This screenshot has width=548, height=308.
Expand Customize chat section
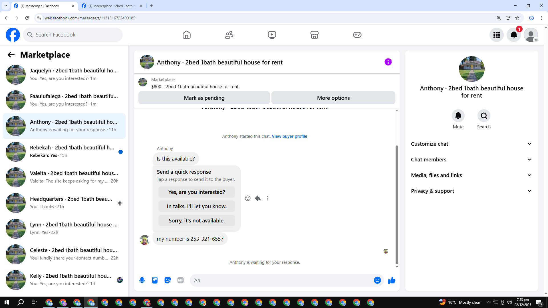[x=471, y=144]
